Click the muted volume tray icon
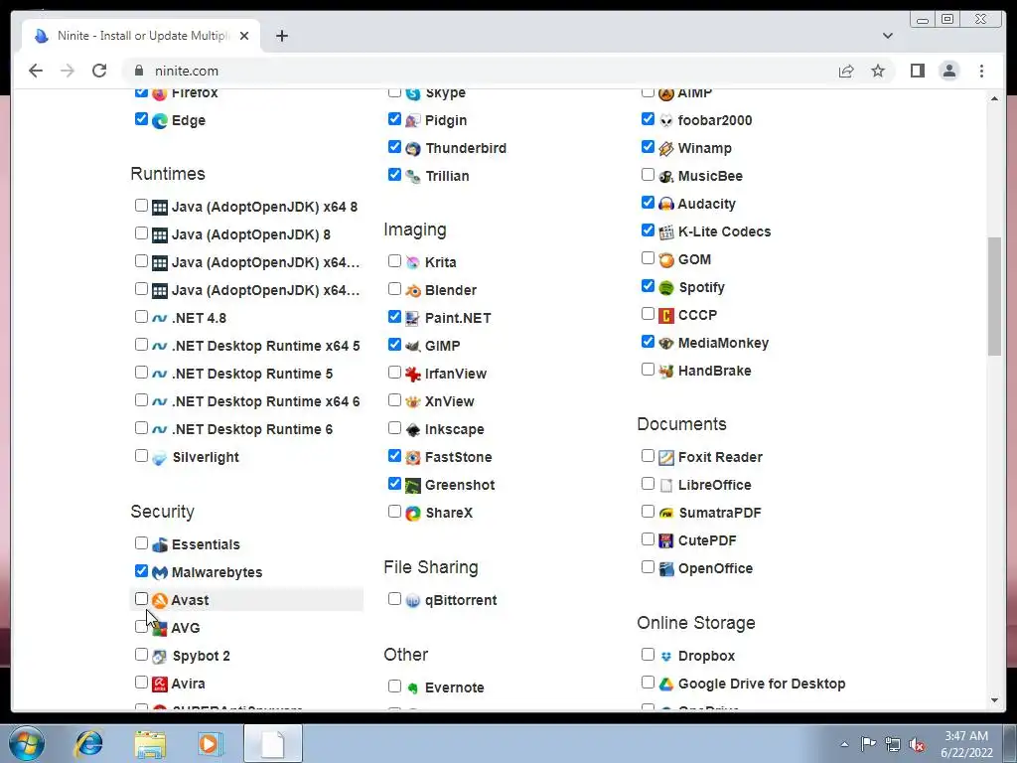Screen dimensions: 1017x763 pos(917,744)
